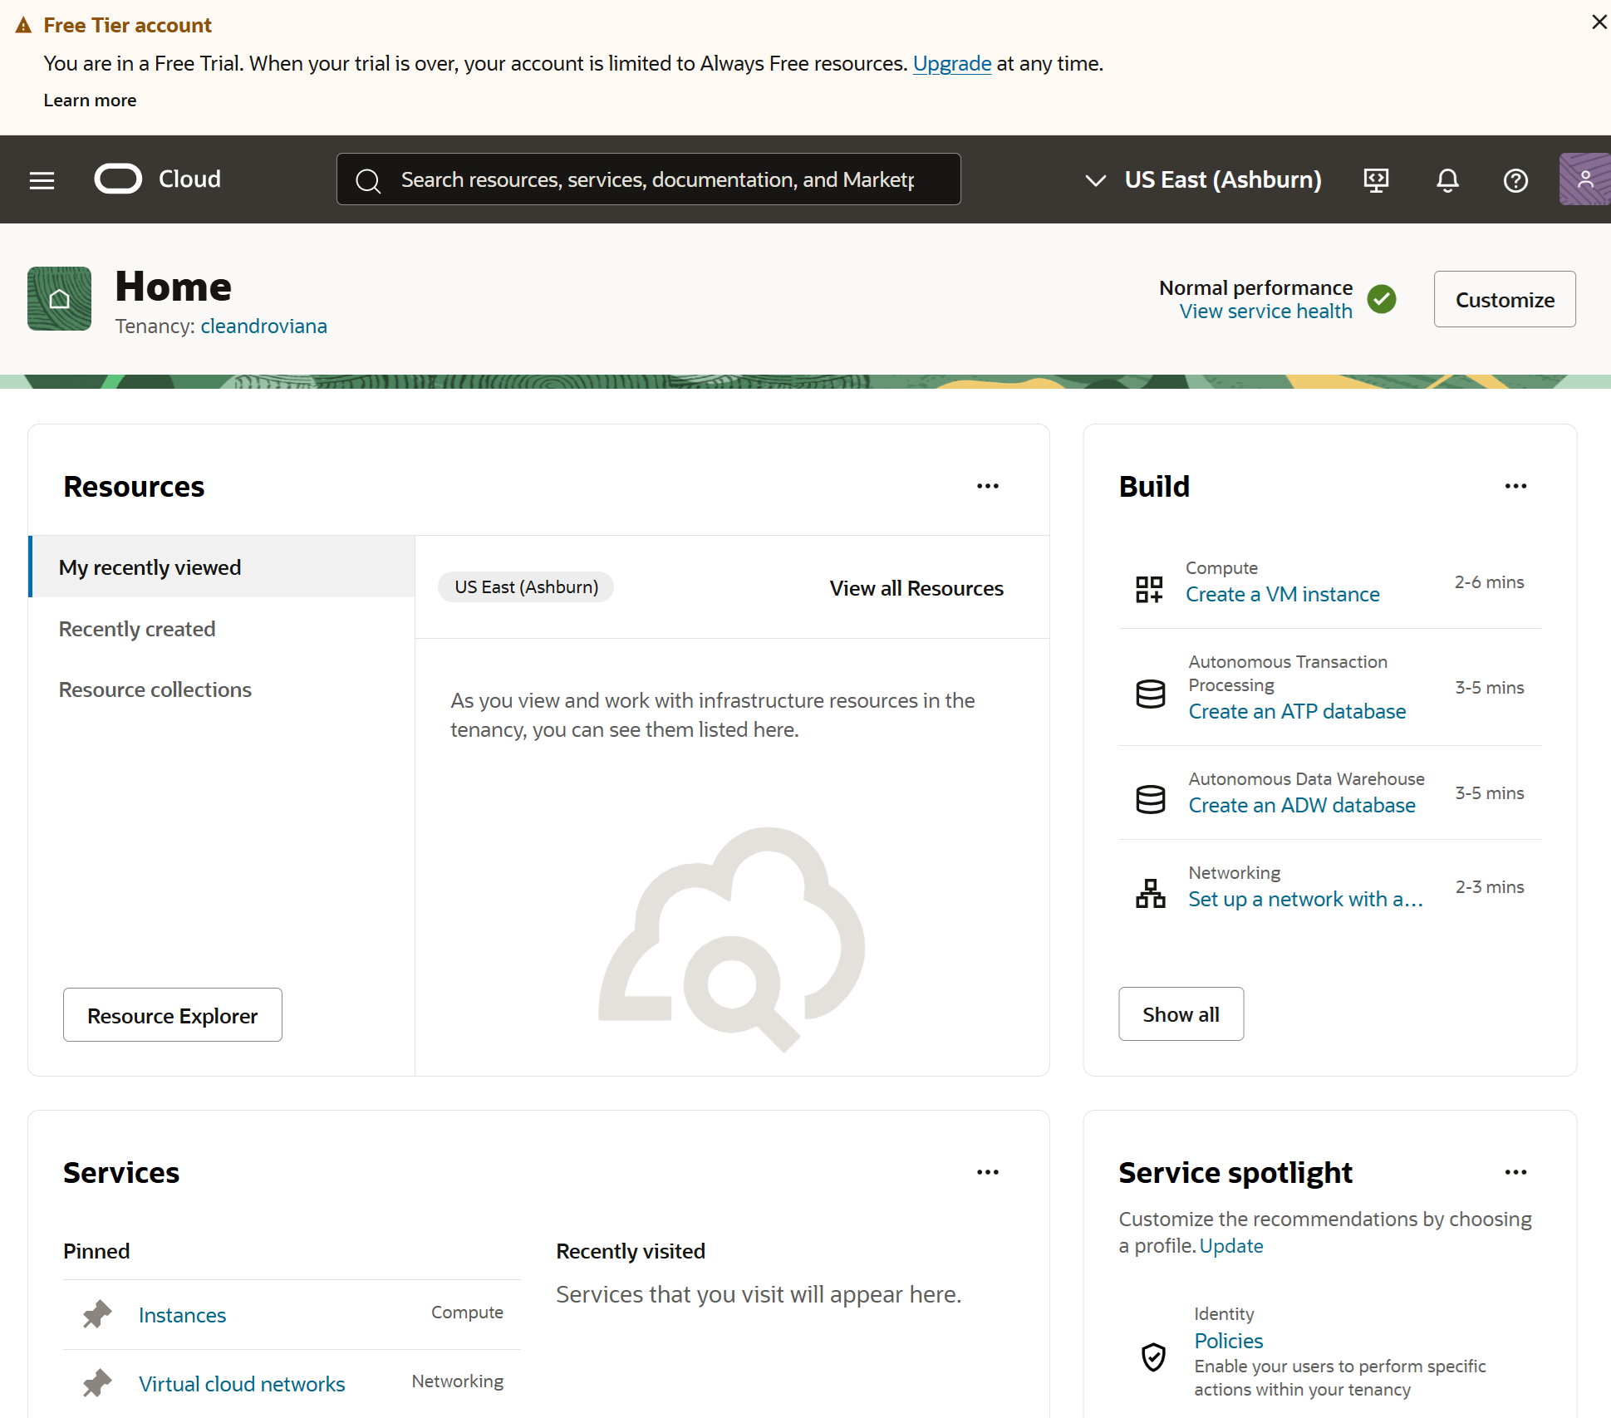Click the empty-state cloud search illustration
Viewport: 1611px width, 1418px height.
tap(732, 940)
